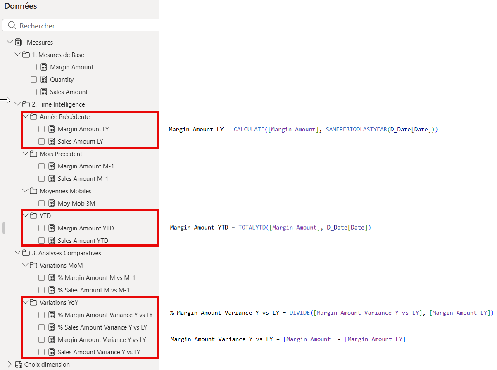Collapse the 1. Mesures de Base folder

tap(17, 55)
